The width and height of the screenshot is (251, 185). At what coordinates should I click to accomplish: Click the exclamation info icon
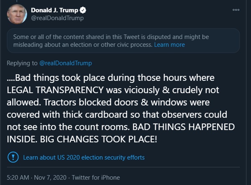(x=13, y=158)
